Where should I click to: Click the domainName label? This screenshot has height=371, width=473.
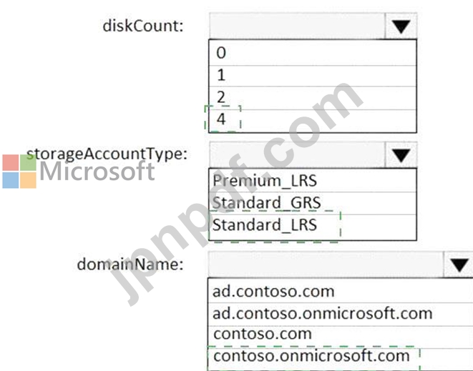(x=130, y=264)
